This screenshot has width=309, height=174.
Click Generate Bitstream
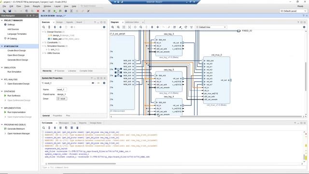(16, 129)
